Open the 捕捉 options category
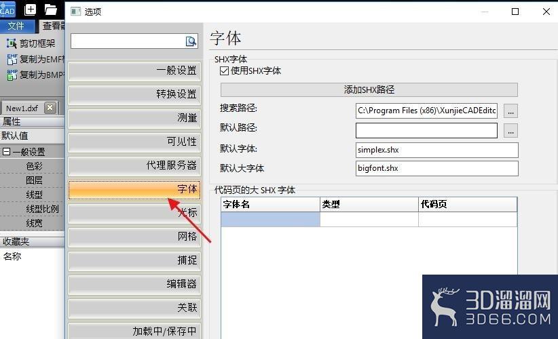Image resolution: width=558 pixels, height=339 pixels. coord(134,260)
